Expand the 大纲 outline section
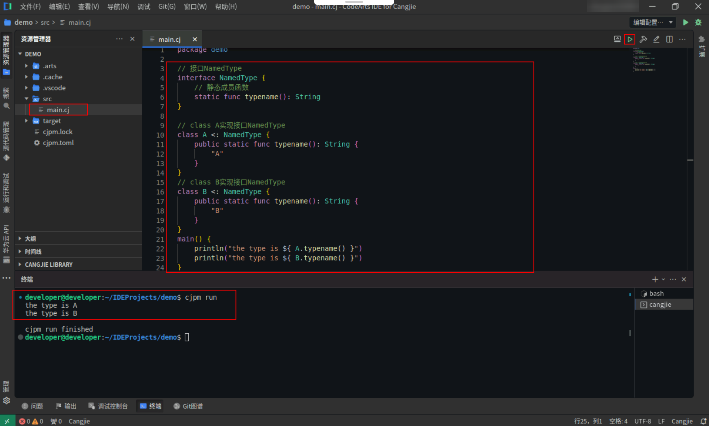Viewport: 709px width, 426px height. pyautogui.click(x=78, y=239)
